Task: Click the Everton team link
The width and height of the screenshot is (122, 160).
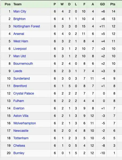Action: [x=19, y=108]
